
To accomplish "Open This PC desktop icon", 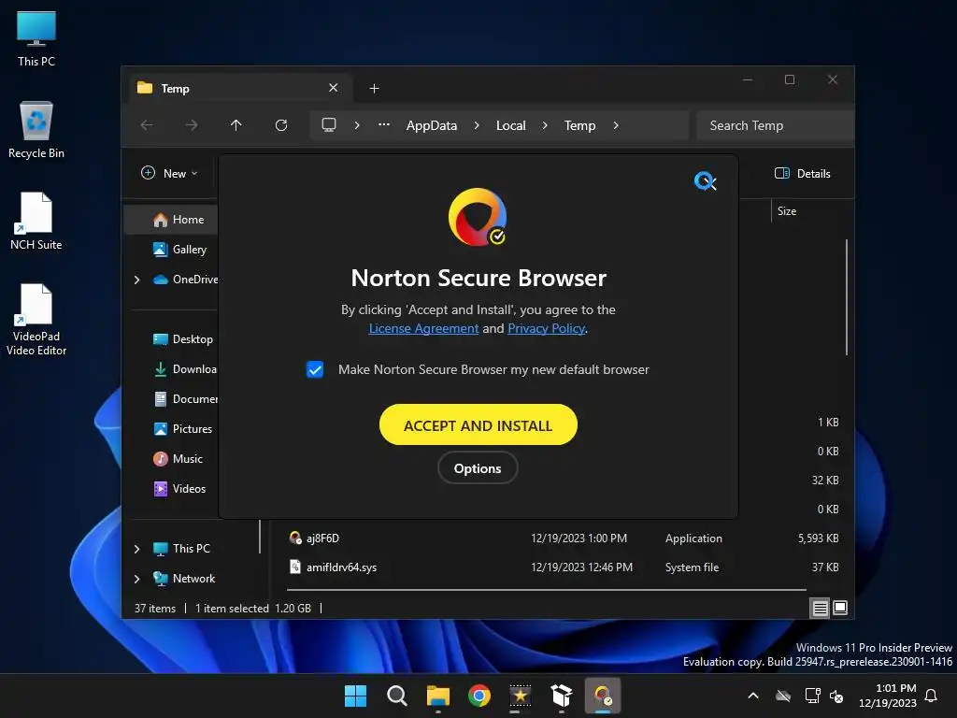I will pyautogui.click(x=36, y=38).
